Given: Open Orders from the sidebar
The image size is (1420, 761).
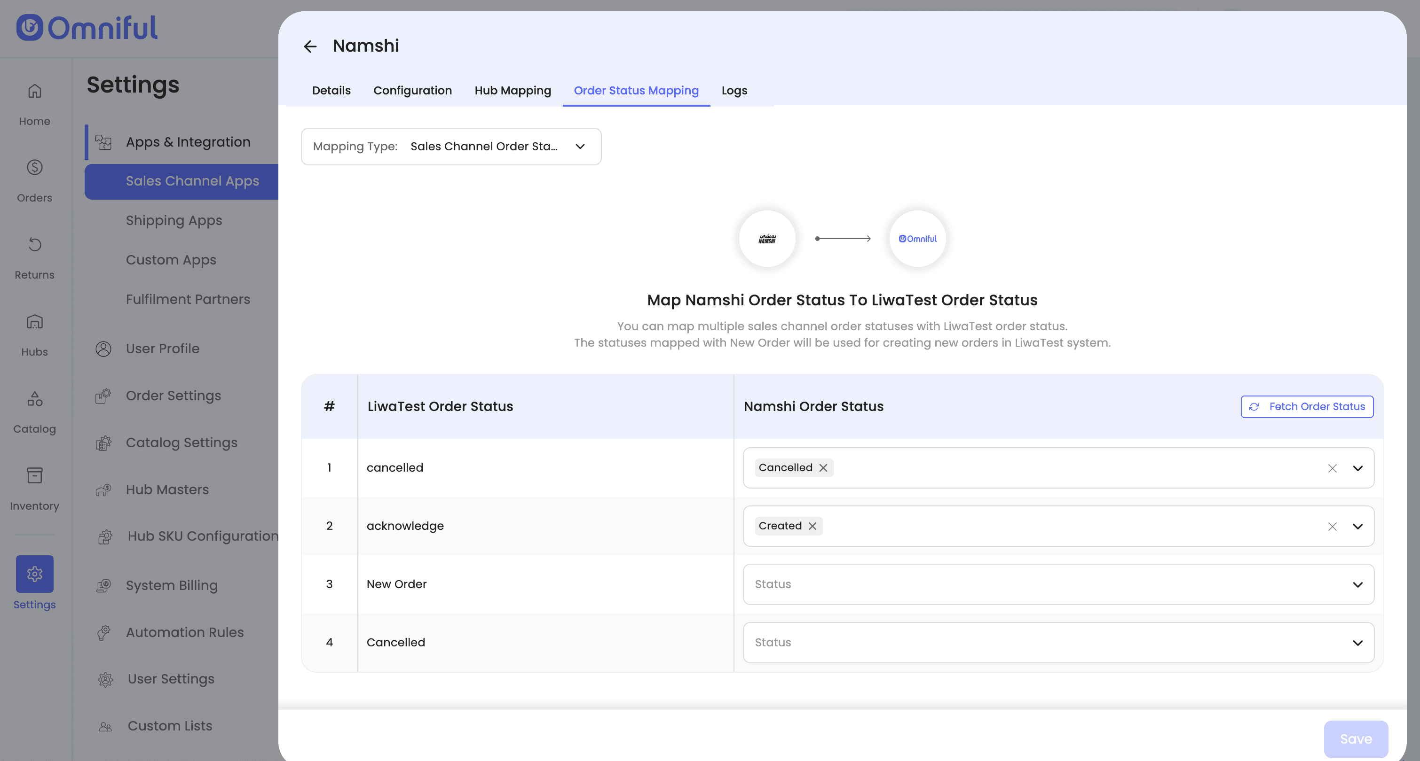Looking at the screenshot, I should (x=34, y=180).
